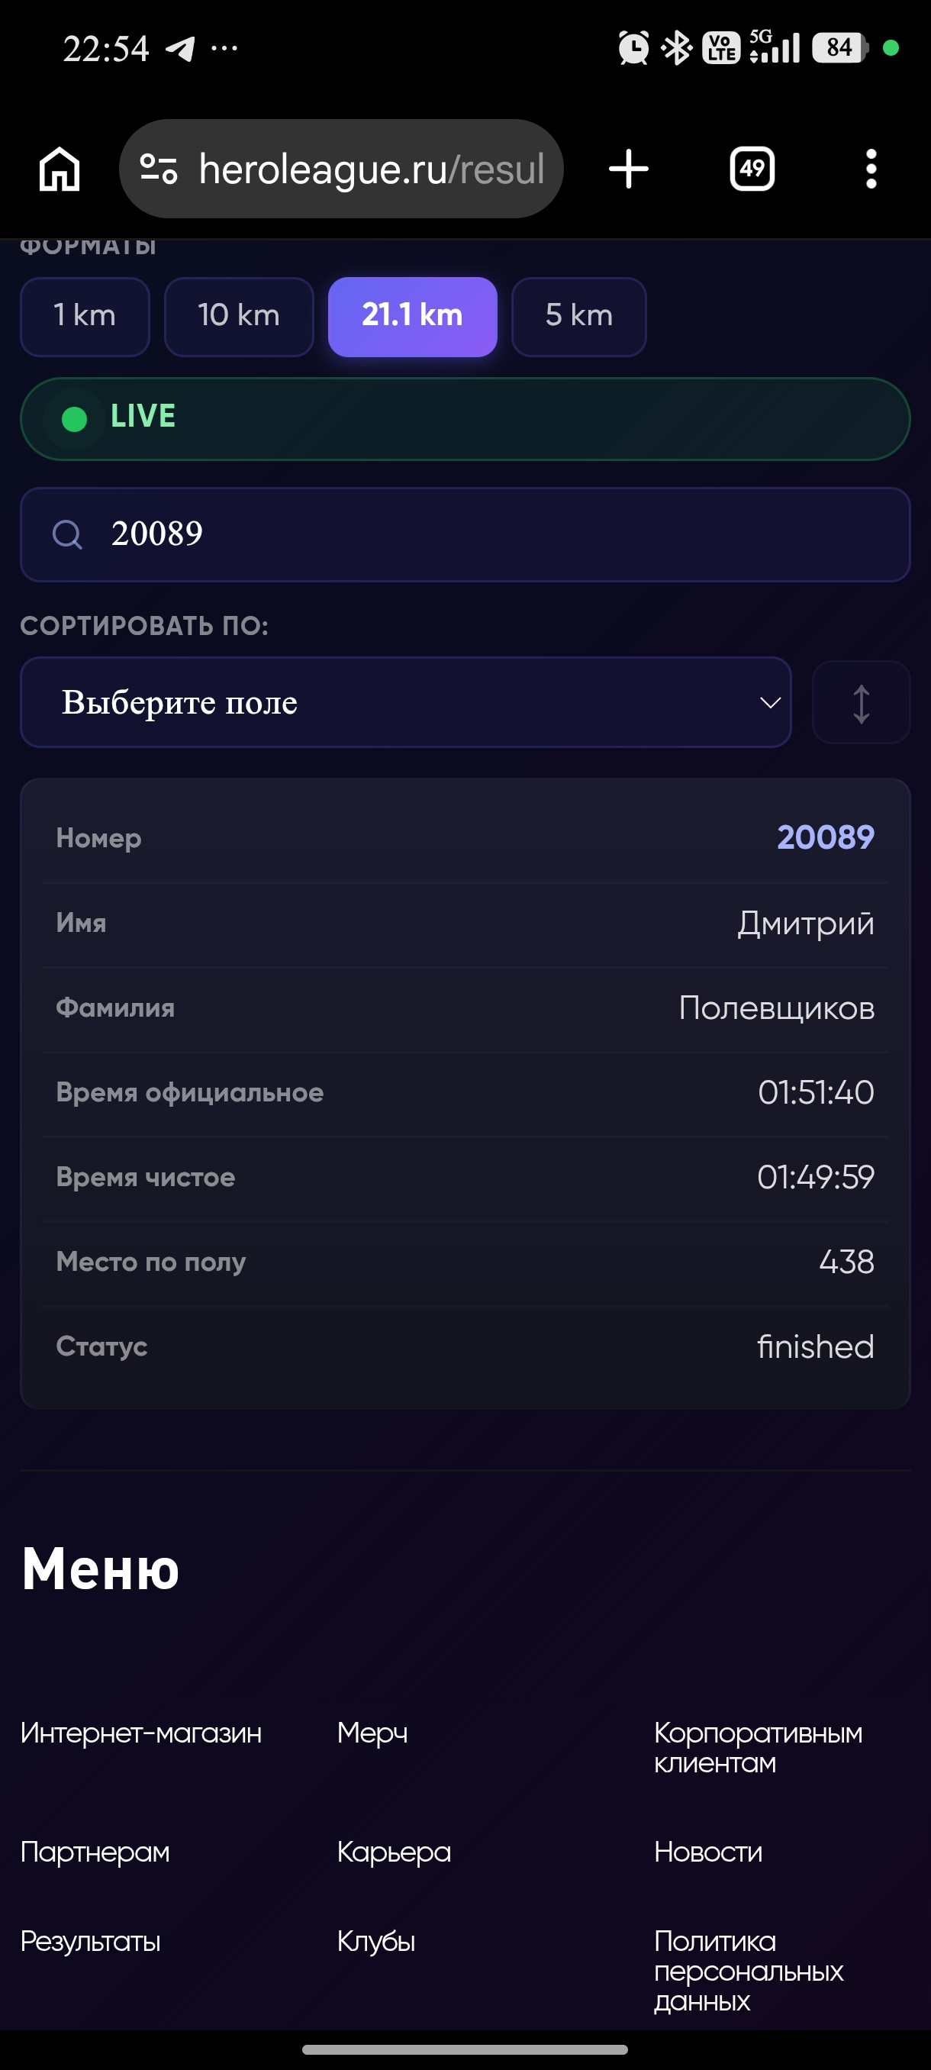931x2070 pixels.
Task: Select the 10 km format
Action: 239,317
